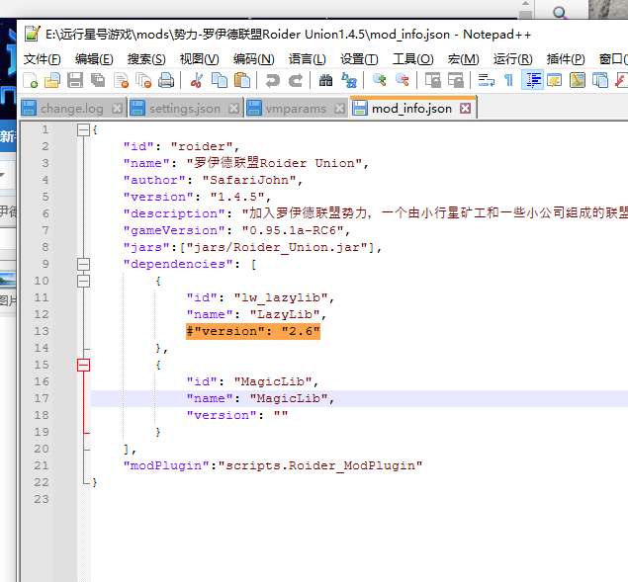Undo the last edit via the toolbar
This screenshot has width=628, height=582.
[272, 80]
